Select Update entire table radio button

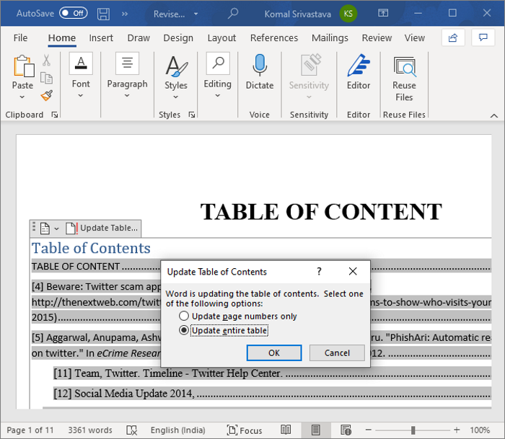tap(184, 331)
